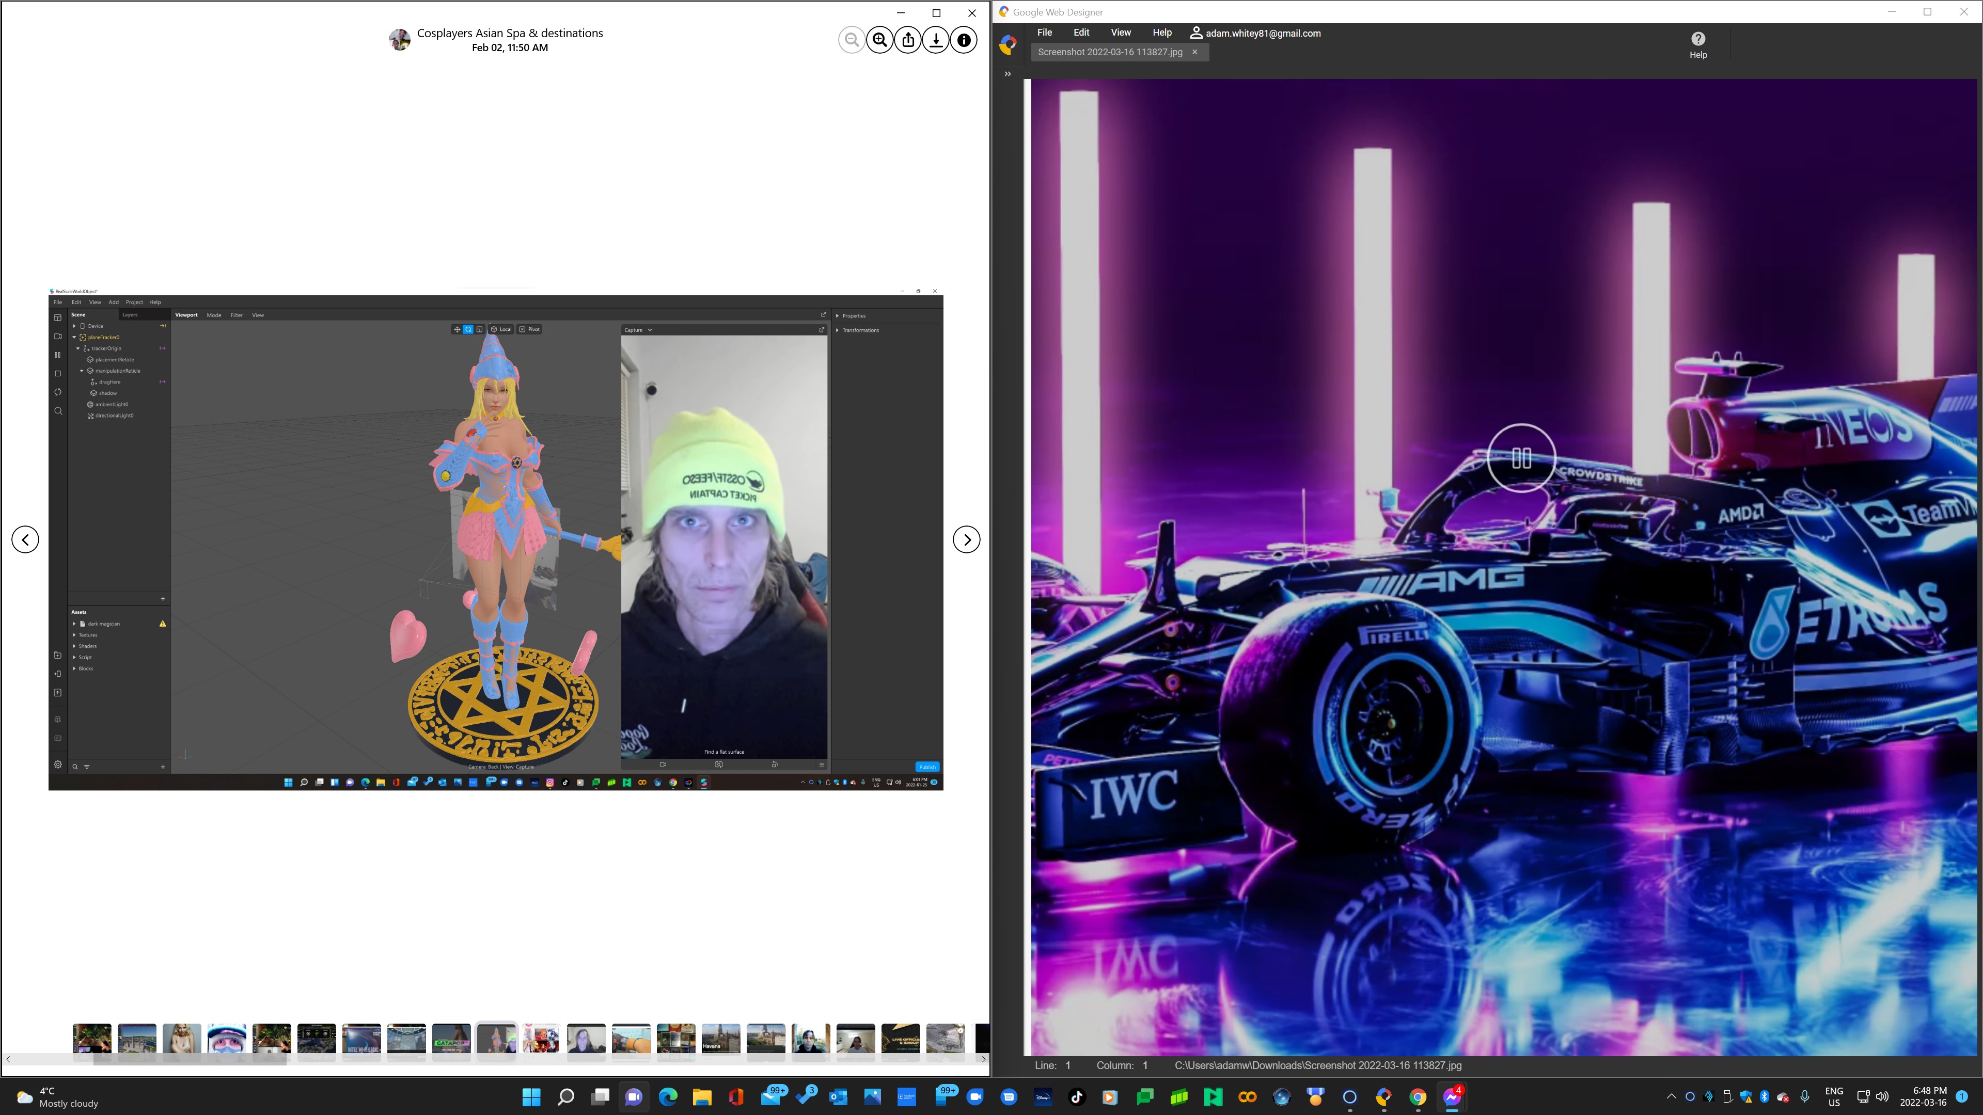
Task: Toggle Local coordinate mode
Action: [500, 329]
